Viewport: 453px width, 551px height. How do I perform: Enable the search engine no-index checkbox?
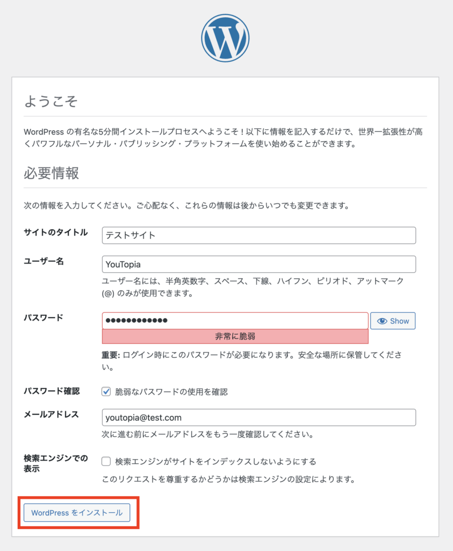[x=106, y=461]
